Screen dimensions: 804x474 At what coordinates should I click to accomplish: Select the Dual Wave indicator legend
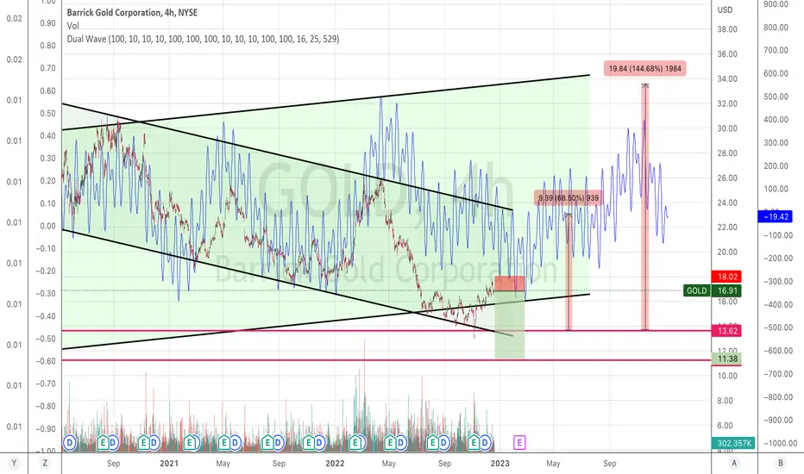click(x=203, y=39)
